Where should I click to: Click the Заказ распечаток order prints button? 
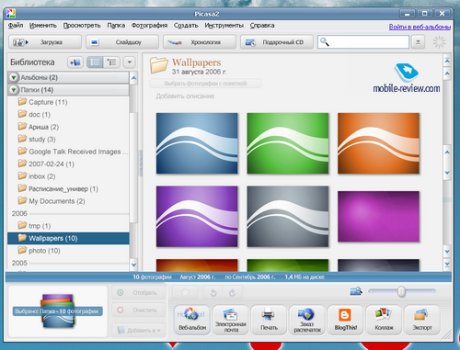click(307, 320)
